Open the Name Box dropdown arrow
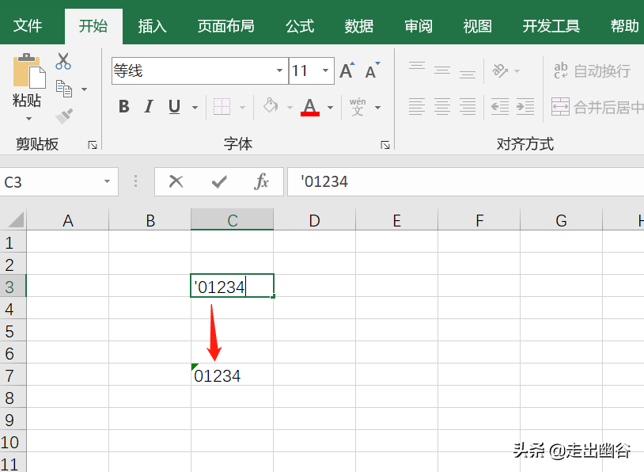 click(x=107, y=181)
